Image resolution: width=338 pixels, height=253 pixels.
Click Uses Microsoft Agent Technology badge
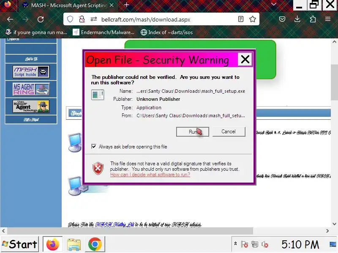click(x=31, y=106)
